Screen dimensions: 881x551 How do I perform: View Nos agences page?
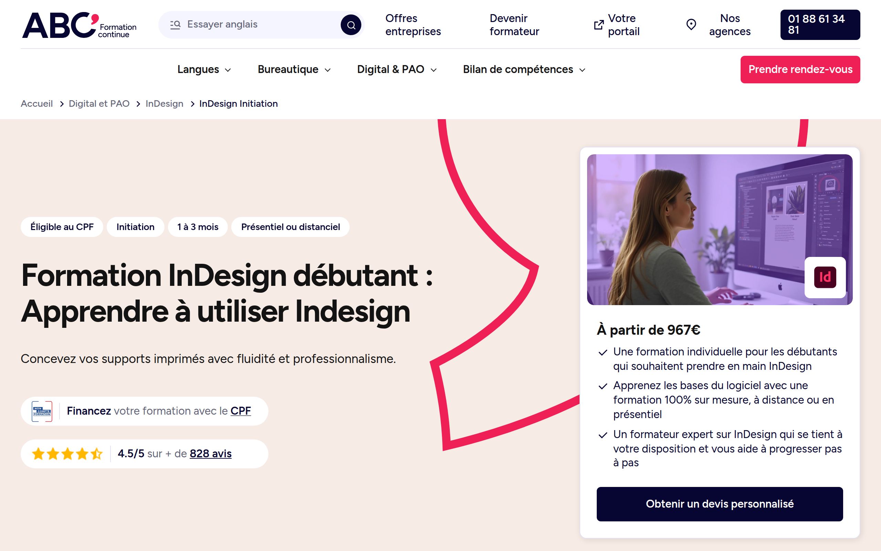[730, 25]
